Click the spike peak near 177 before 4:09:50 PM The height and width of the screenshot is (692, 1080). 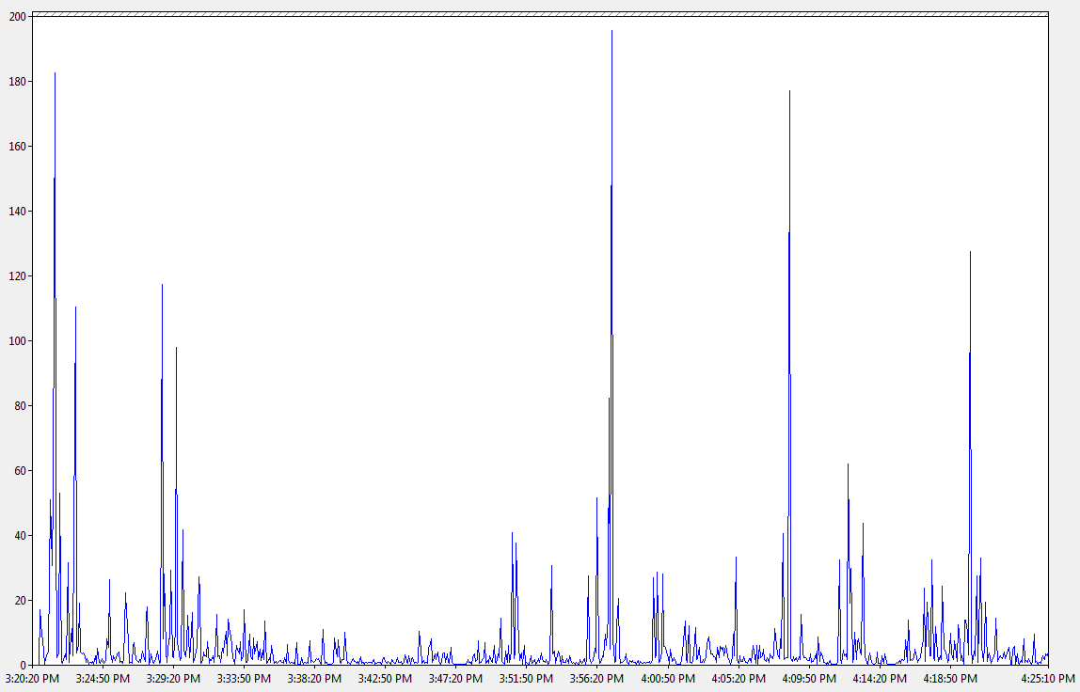789,92
